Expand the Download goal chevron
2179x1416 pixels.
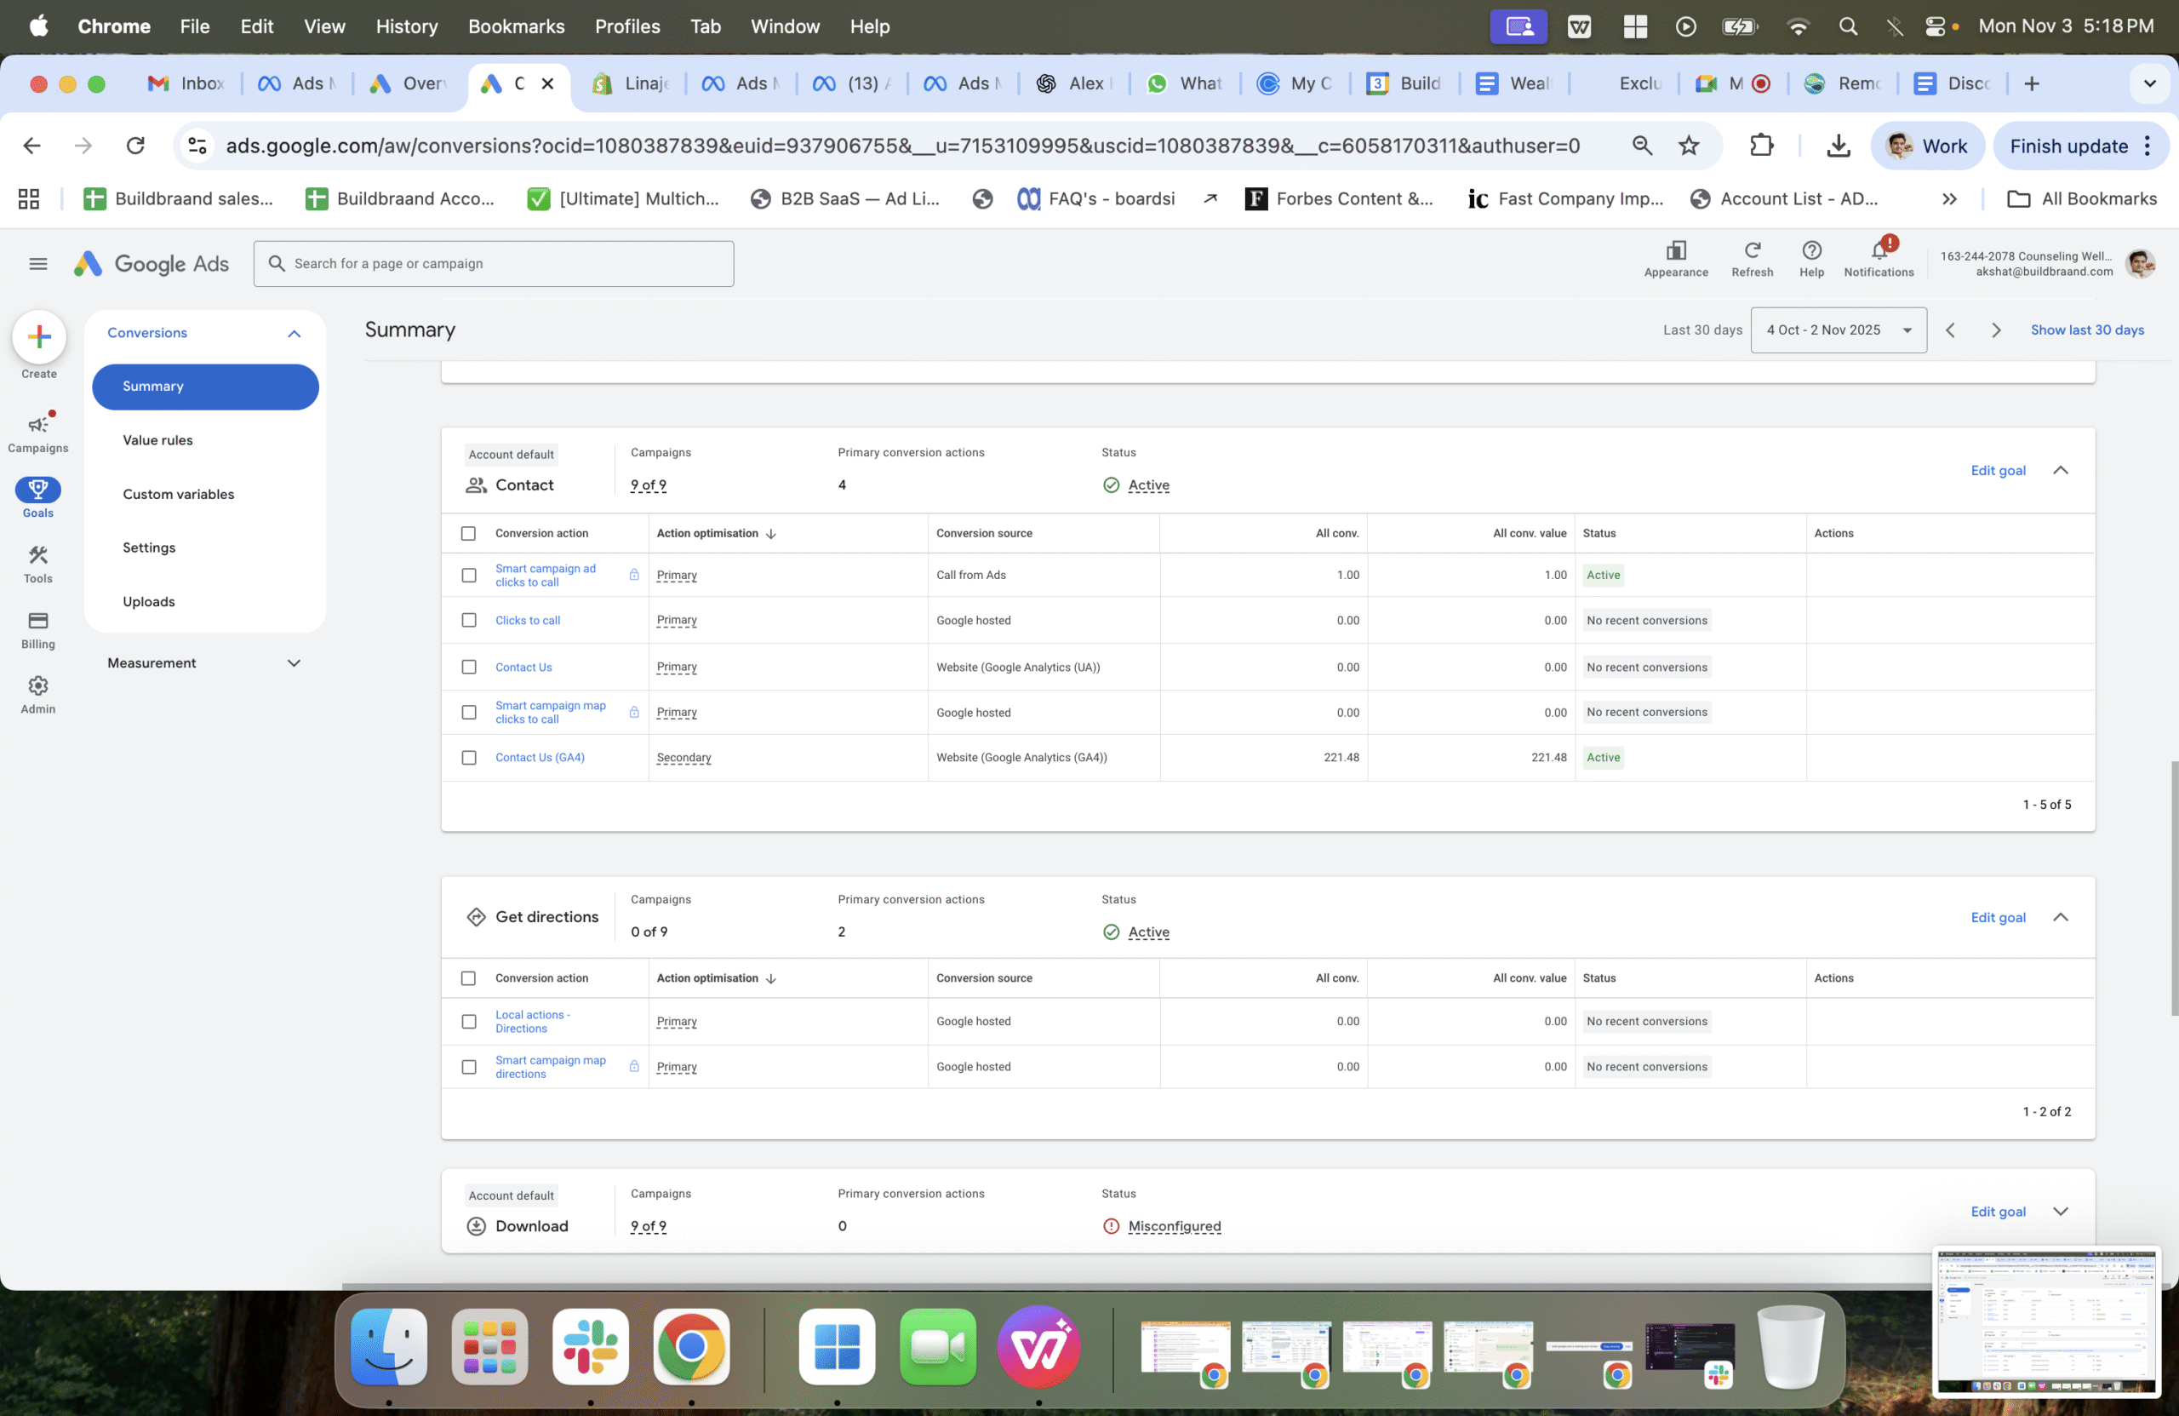[2060, 1211]
